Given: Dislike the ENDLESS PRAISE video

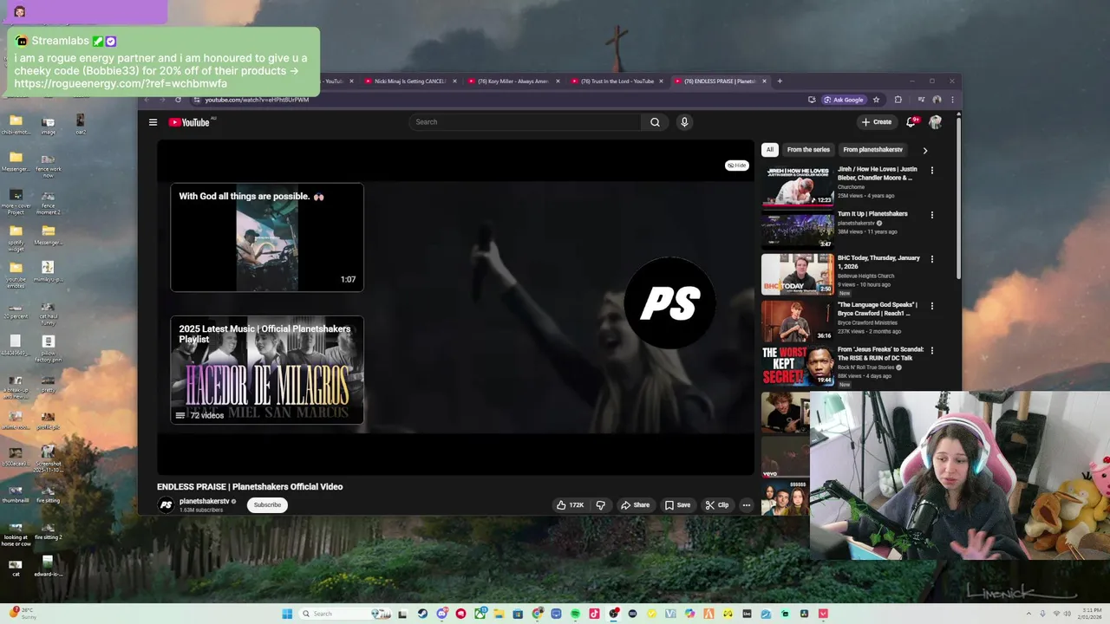Looking at the screenshot, I should tap(600, 504).
